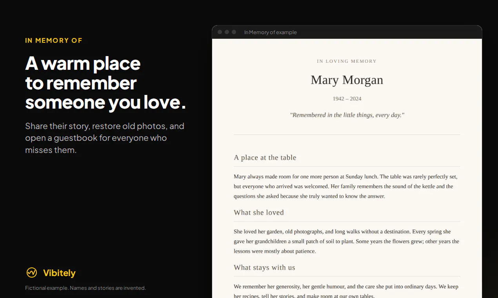The image size is (498, 298).
Task: Click the 'Remembered in the little things' quote
Action: coord(347,115)
